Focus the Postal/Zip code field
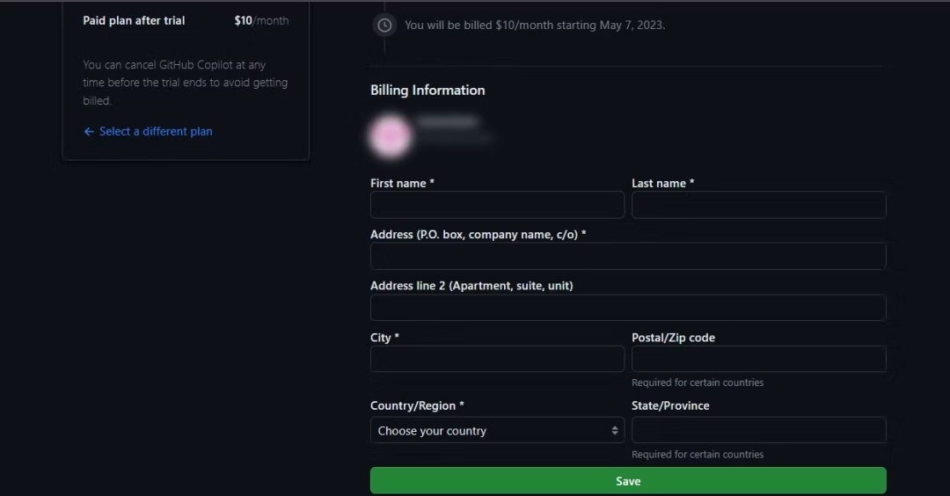The width and height of the screenshot is (950, 496). (x=758, y=359)
